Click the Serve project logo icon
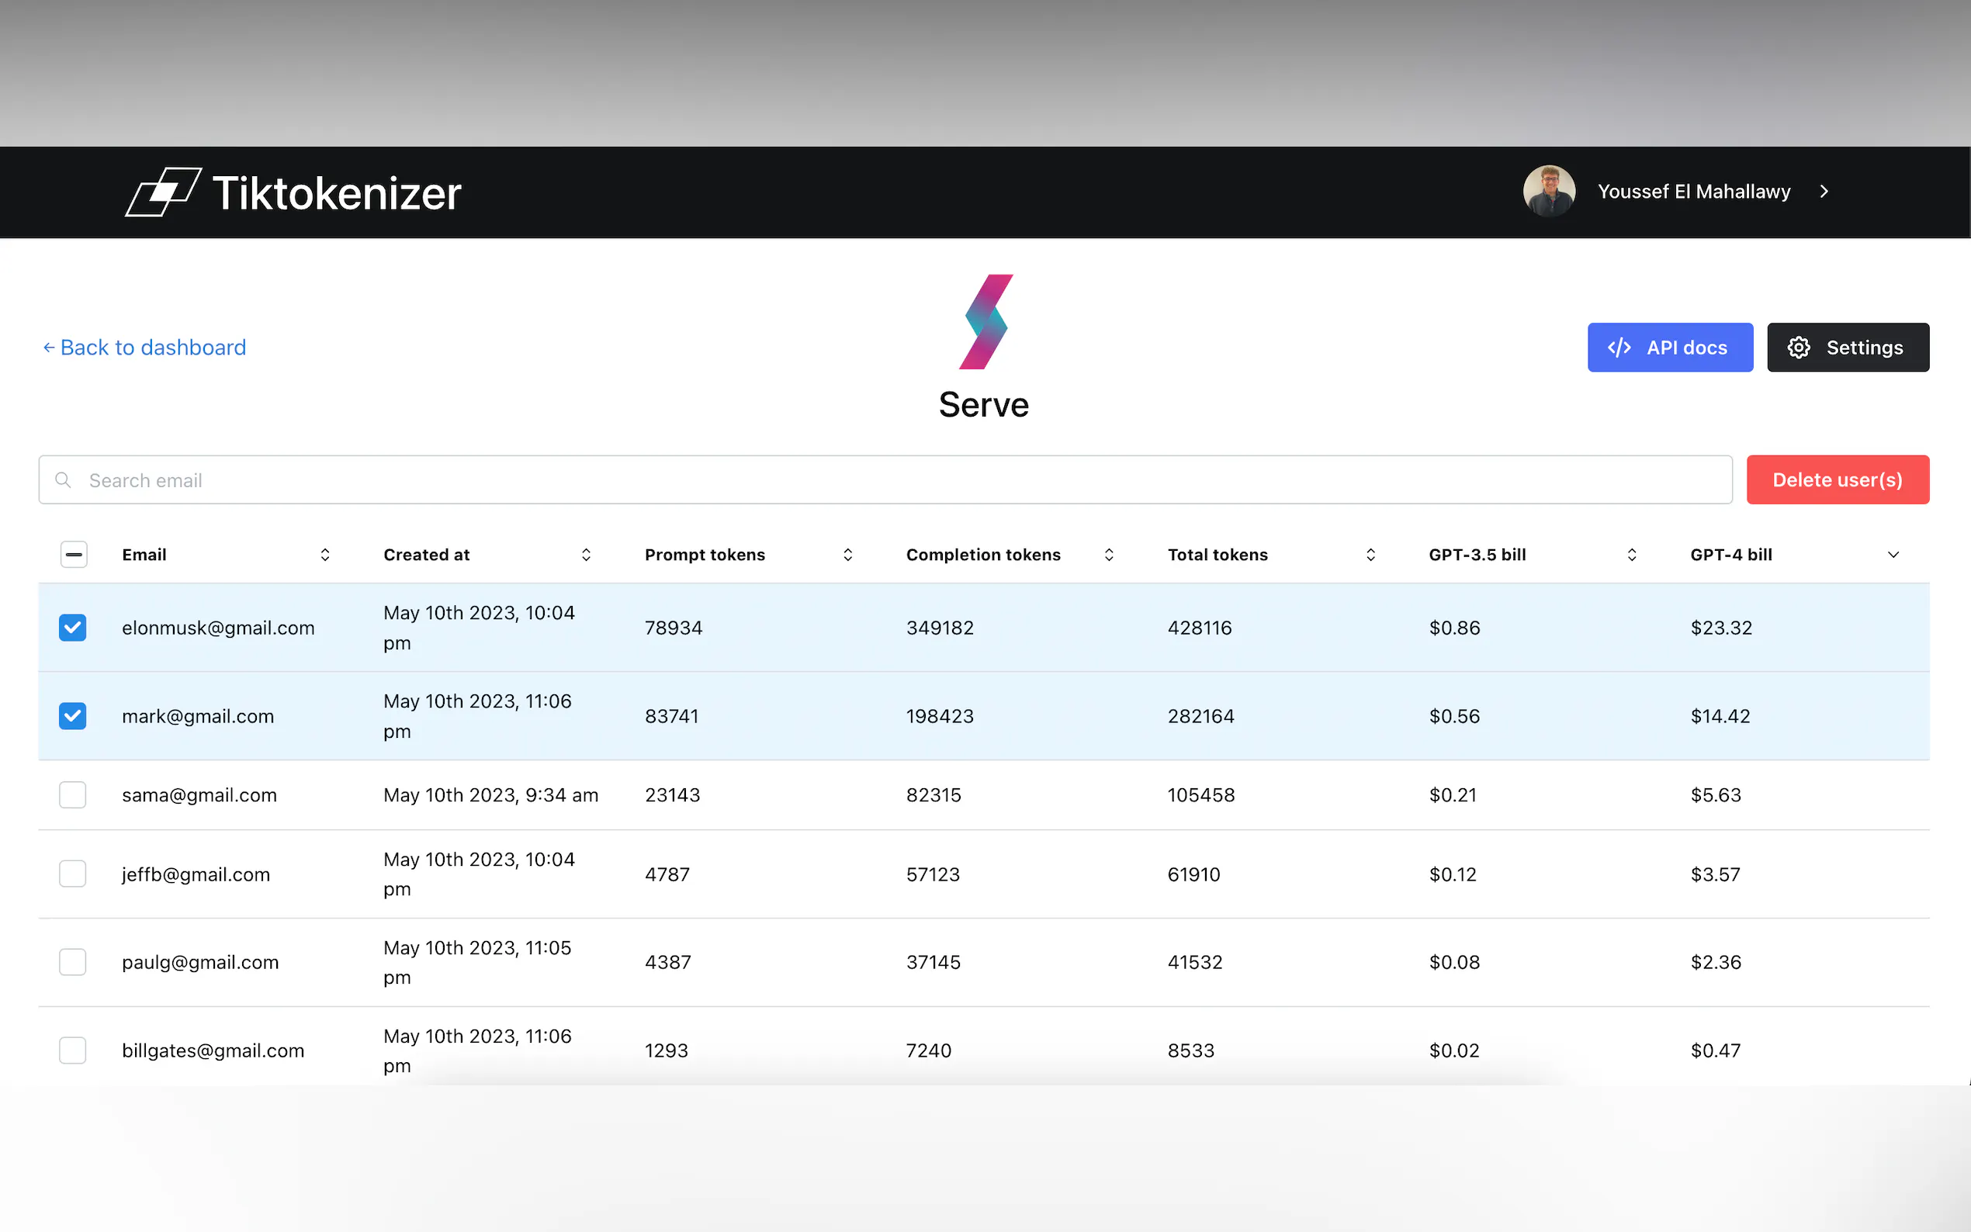The height and width of the screenshot is (1232, 1971). click(x=986, y=322)
